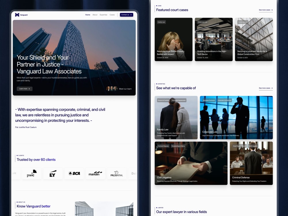Select the Mandiri client logo
Viewport: 288px width, 216px height.
(x=96, y=173)
